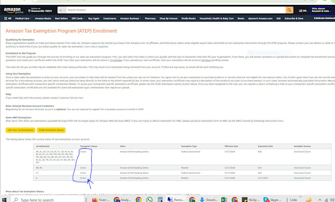Select the 5/21/2027 expiration date cell
The height and width of the screenshot is (202, 335).
coord(263,178)
